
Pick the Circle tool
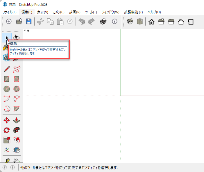(x=7, y=89)
